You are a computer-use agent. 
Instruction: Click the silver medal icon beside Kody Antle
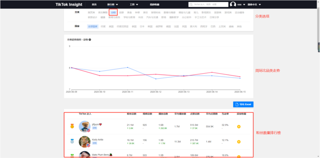coord(72,141)
